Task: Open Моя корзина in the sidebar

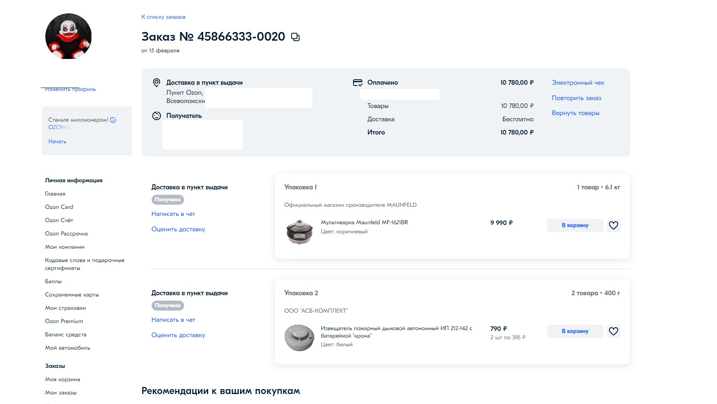Action: click(63, 380)
